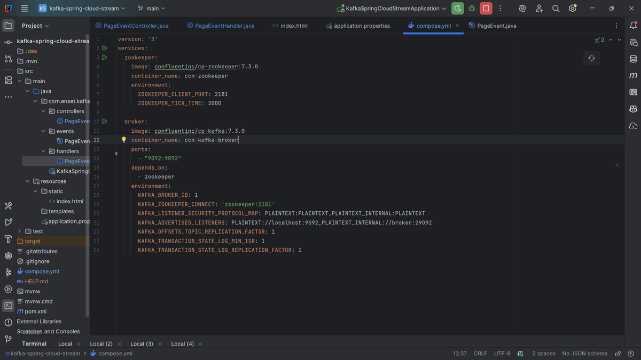The width and height of the screenshot is (641, 360).
Task: Toggle the Terminal tool window button
Action: click(x=8, y=306)
